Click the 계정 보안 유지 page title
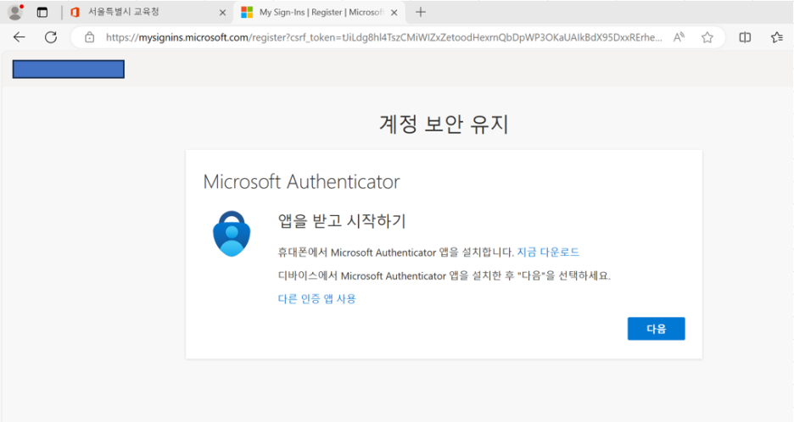 tap(445, 124)
